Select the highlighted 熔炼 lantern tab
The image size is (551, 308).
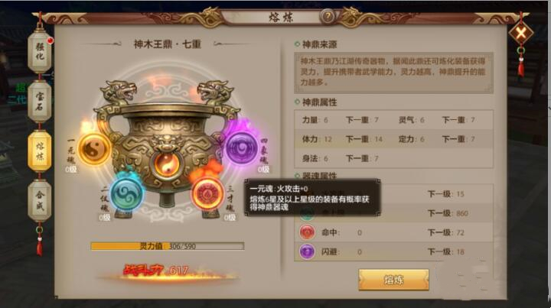[40, 151]
